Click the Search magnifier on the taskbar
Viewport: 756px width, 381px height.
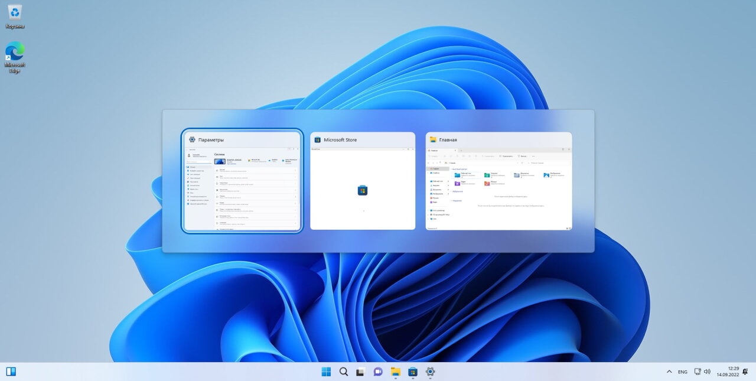(x=343, y=372)
